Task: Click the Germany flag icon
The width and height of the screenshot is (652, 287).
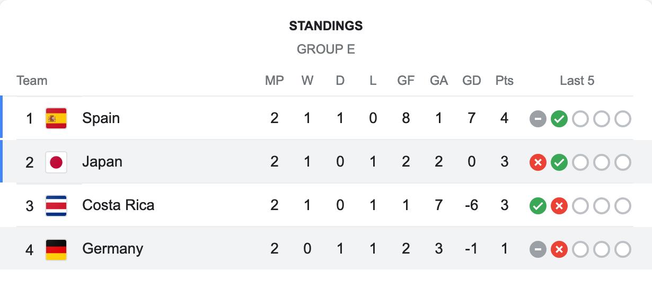Action: click(x=56, y=249)
